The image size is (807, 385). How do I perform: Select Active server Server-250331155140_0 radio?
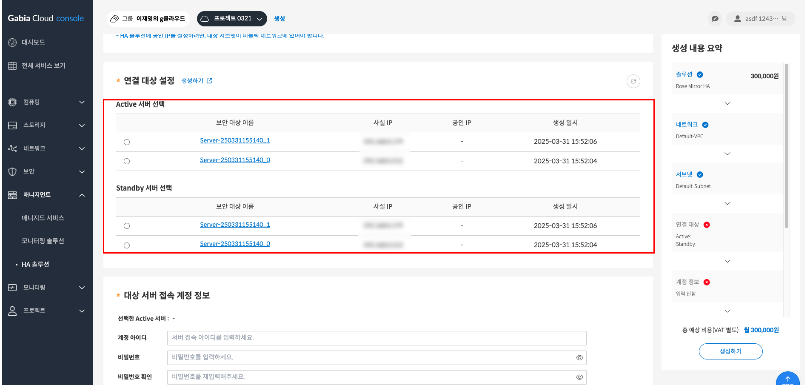click(x=127, y=161)
